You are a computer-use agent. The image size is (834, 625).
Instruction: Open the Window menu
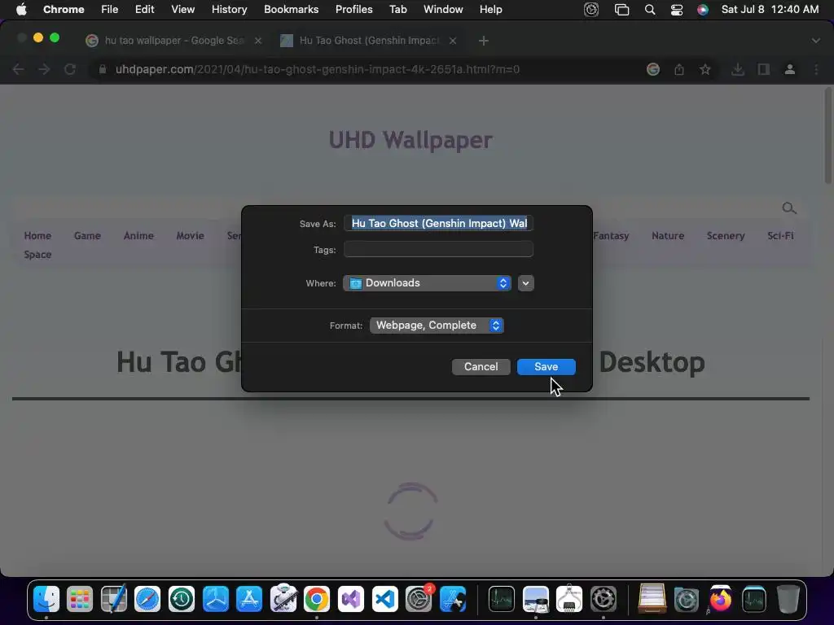click(443, 9)
